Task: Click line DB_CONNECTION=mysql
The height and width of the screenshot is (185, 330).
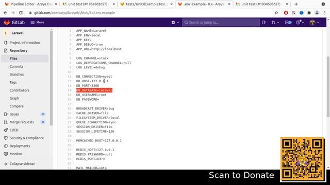Action: click(94, 77)
